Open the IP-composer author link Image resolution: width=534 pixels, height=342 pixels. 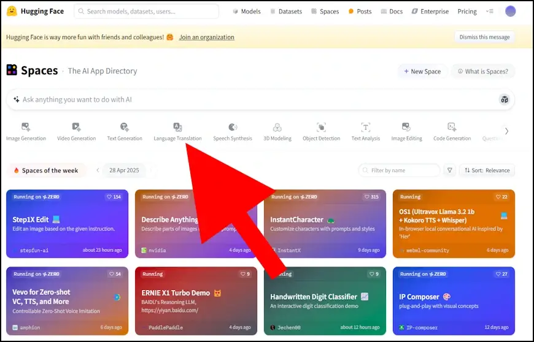419,327
